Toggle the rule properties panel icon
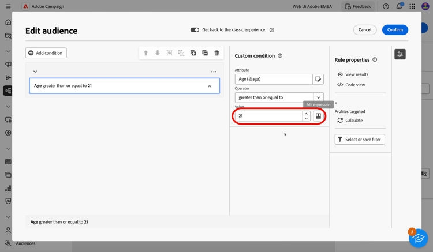Screen dimensions: 433x252 [400, 54]
